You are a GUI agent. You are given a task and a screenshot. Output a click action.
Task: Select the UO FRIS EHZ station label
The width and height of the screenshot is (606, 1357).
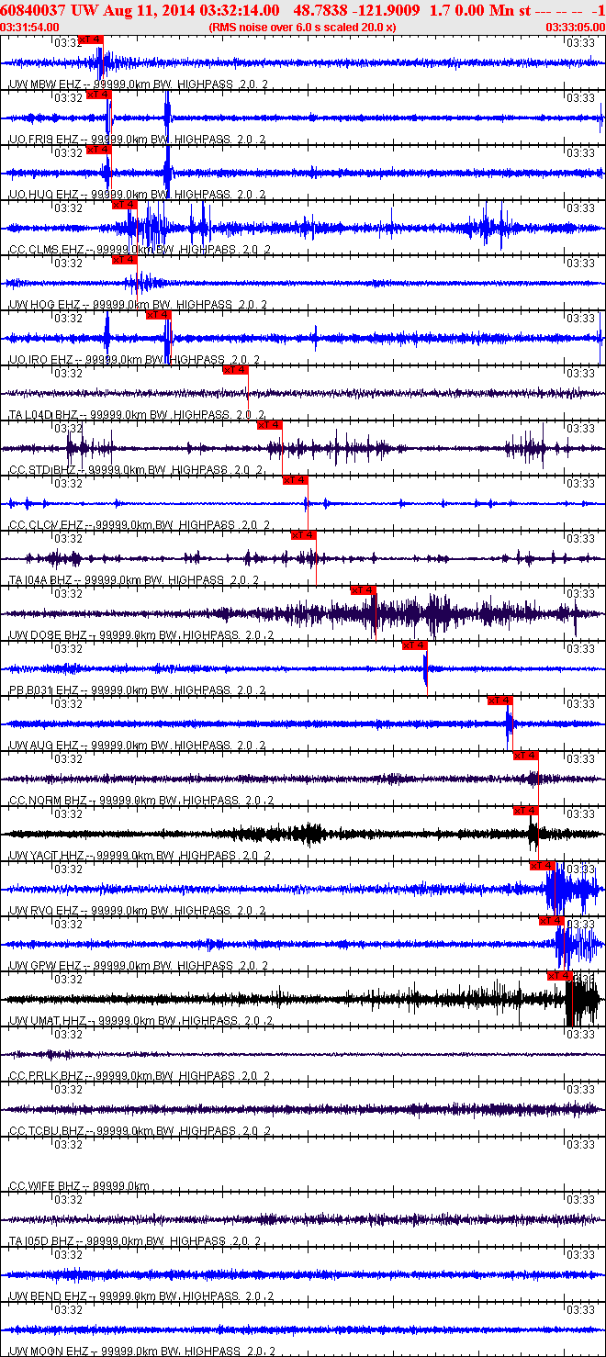click(138, 139)
